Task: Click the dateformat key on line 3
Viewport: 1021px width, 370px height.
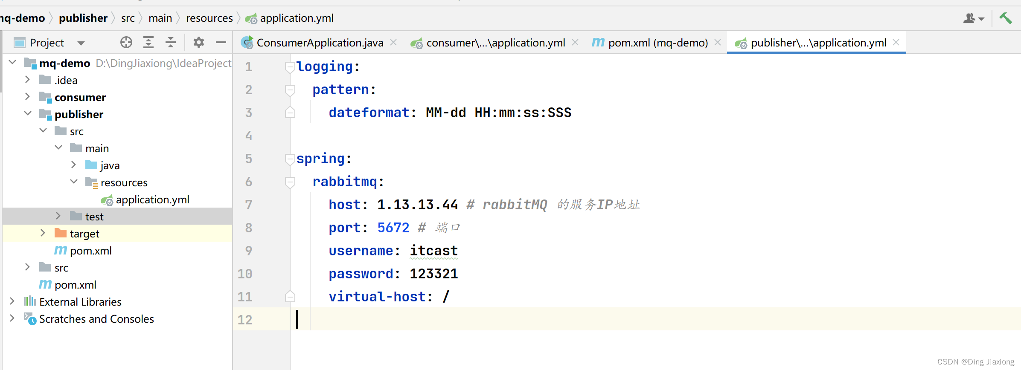Action: pyautogui.click(x=369, y=113)
